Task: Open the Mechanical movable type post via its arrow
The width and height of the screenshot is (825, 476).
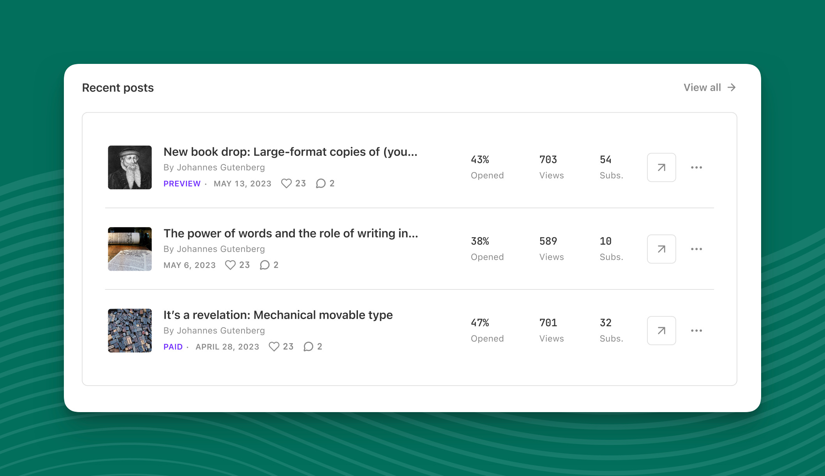Action: click(661, 330)
